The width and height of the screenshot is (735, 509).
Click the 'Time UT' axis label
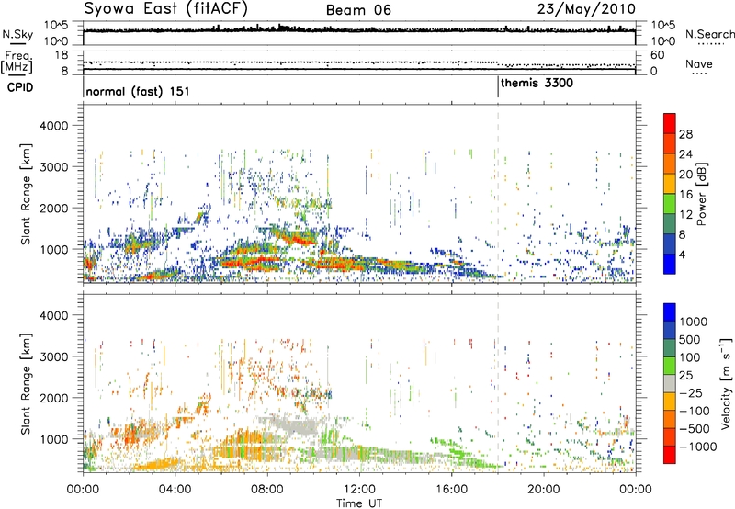pos(359,503)
